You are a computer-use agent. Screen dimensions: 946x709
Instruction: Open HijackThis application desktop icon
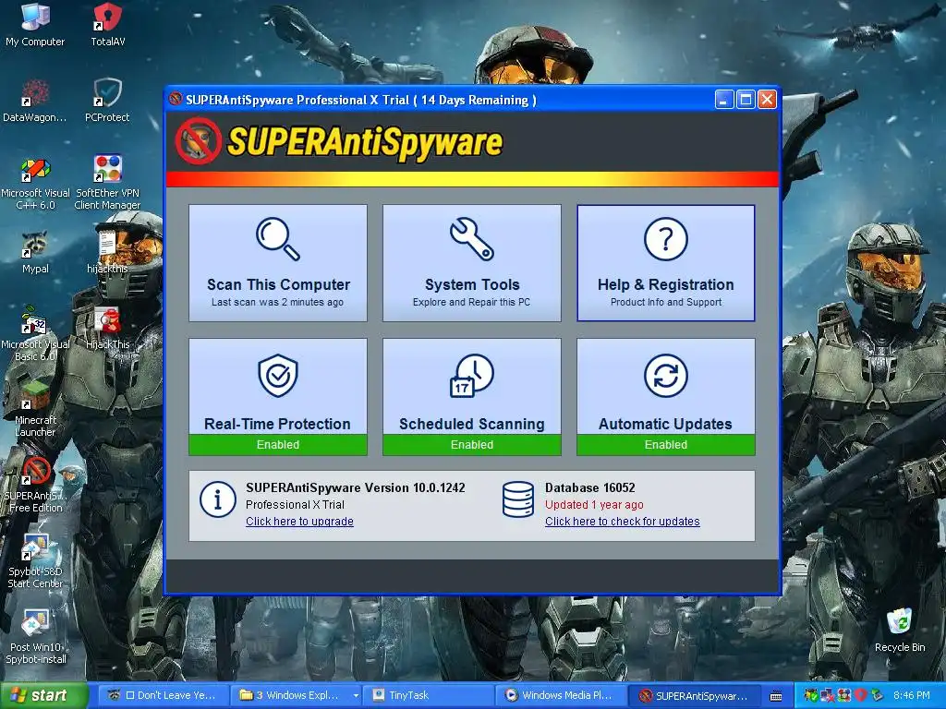[x=107, y=329]
